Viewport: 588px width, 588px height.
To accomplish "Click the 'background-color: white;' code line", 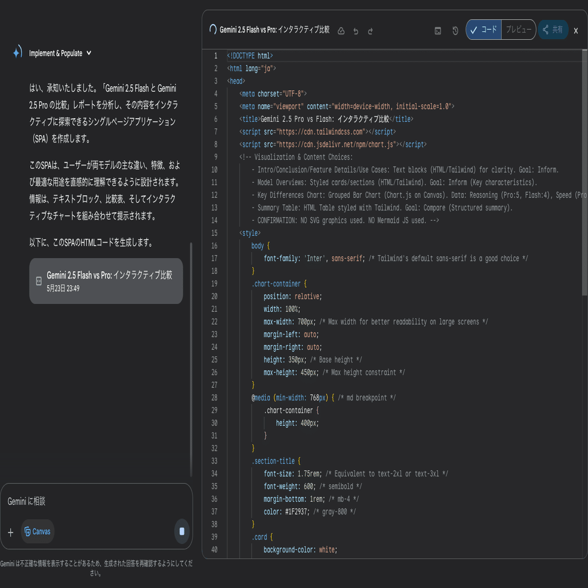I will pyautogui.click(x=300, y=550).
